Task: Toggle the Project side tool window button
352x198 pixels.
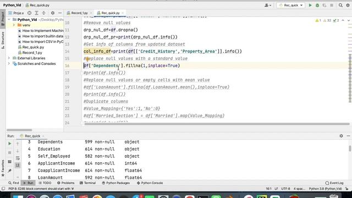Action: tap(3, 19)
